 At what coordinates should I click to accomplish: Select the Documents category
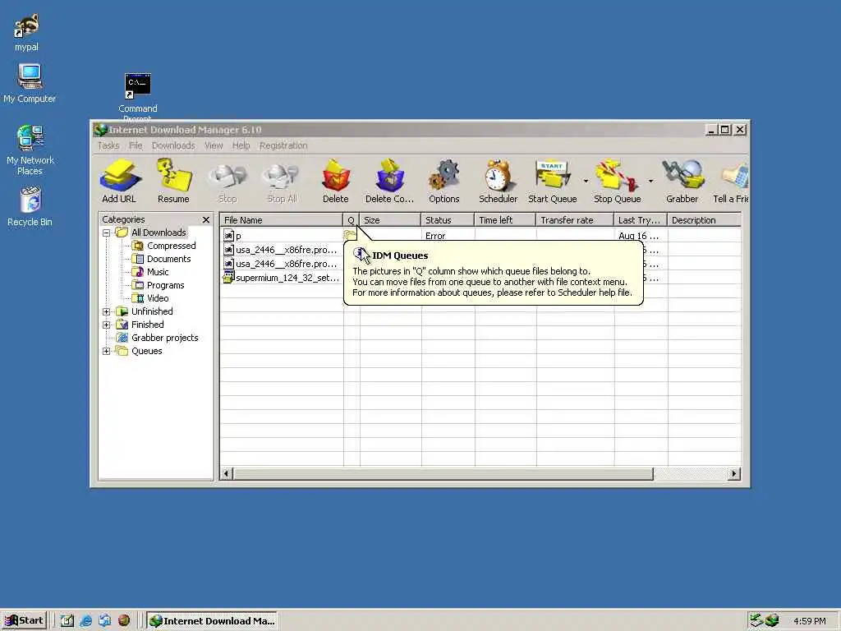tap(169, 259)
